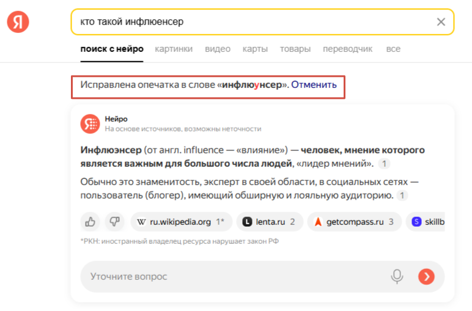
Task: Switch to the видео tab
Action: click(218, 49)
